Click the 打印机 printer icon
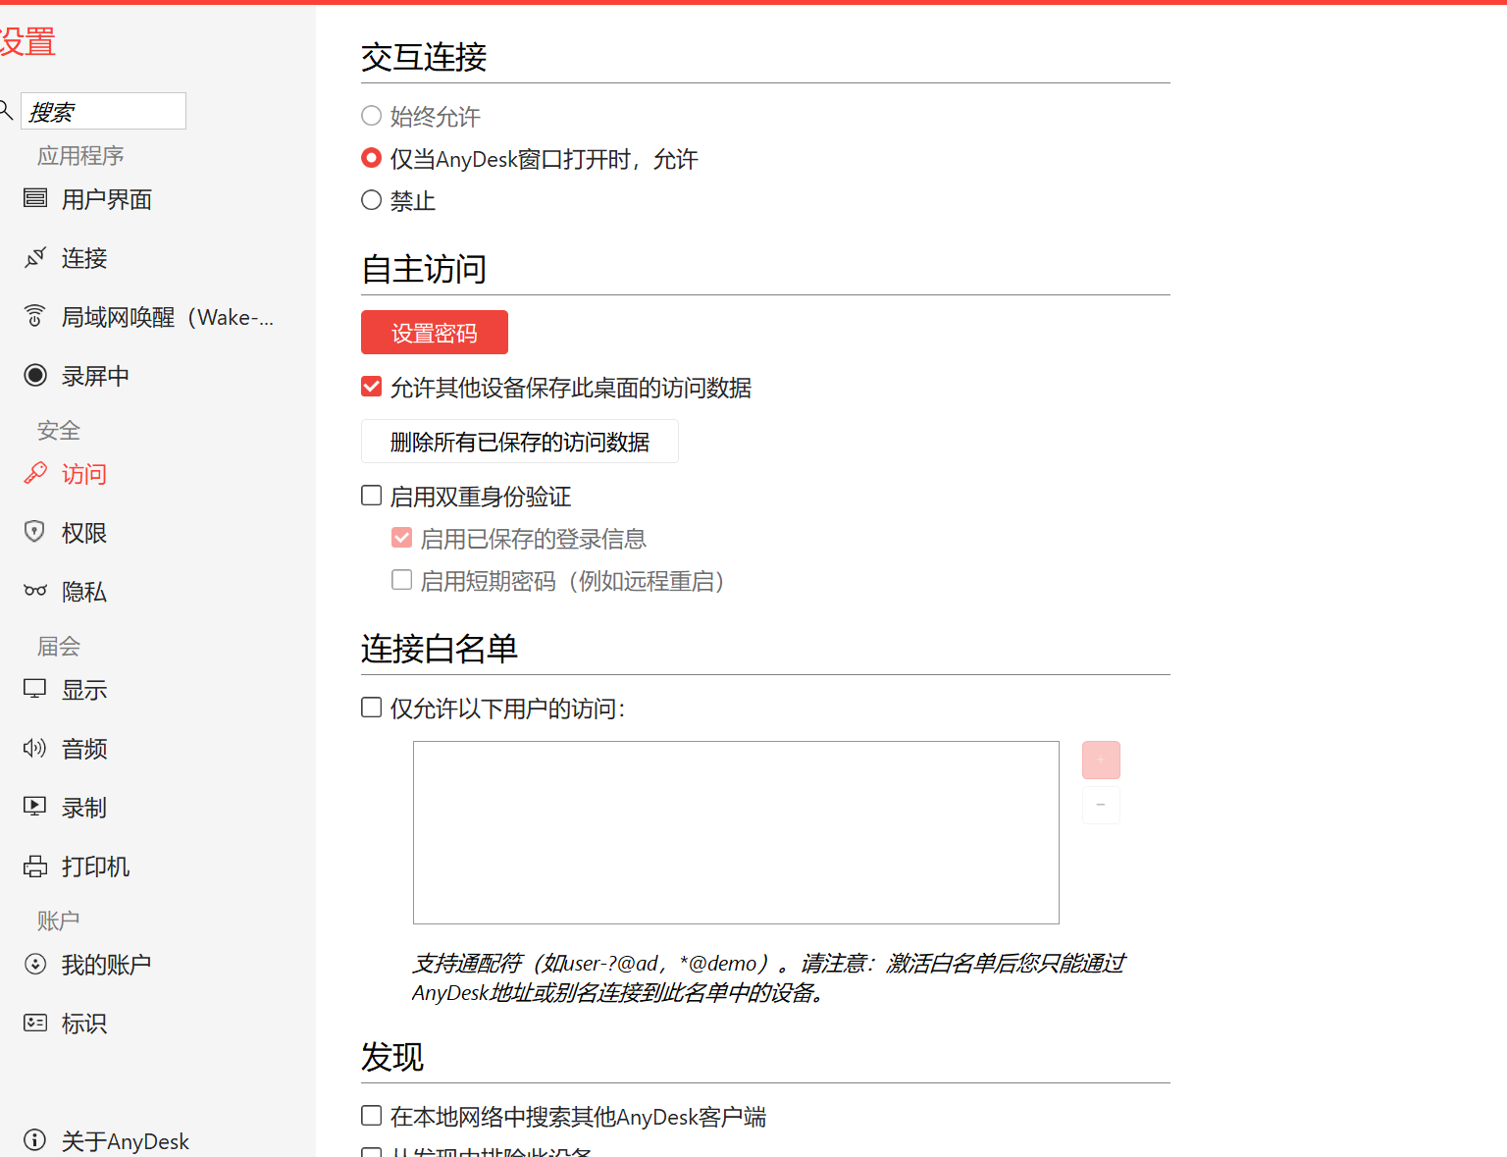This screenshot has width=1507, height=1157. tap(35, 866)
